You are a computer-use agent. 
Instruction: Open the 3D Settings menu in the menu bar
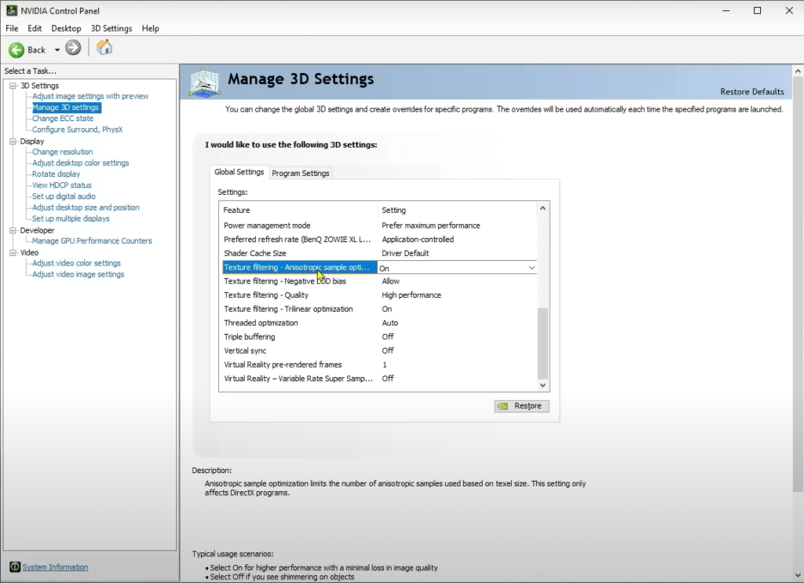(111, 28)
